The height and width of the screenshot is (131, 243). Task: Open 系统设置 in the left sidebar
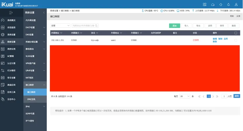12,35
